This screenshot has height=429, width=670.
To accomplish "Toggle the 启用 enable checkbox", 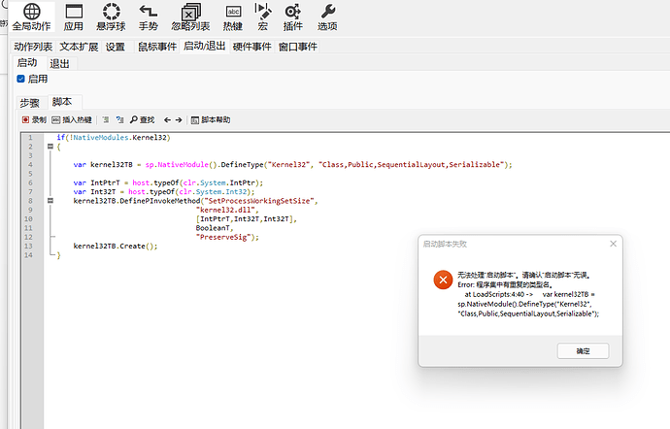I will 22,79.
